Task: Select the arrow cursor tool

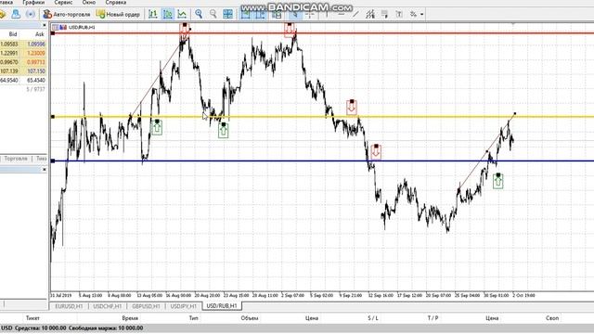Action: point(295,14)
